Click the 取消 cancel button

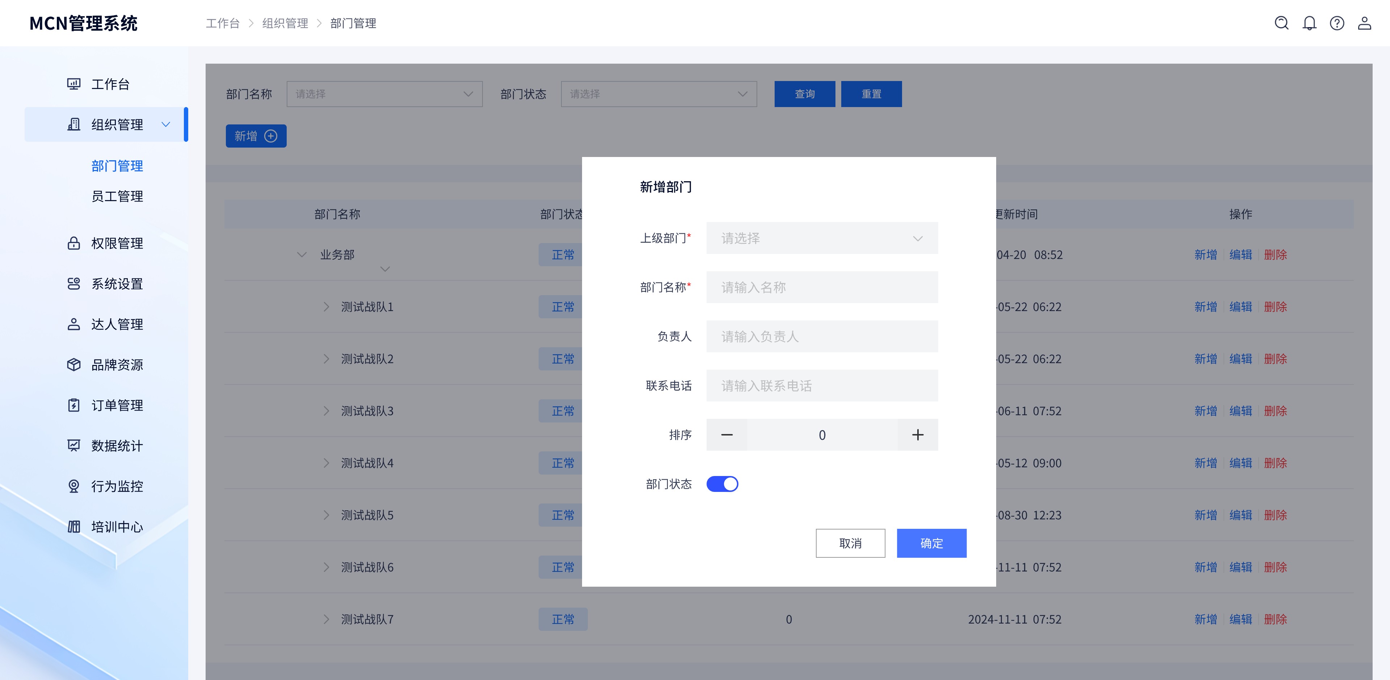[850, 543]
